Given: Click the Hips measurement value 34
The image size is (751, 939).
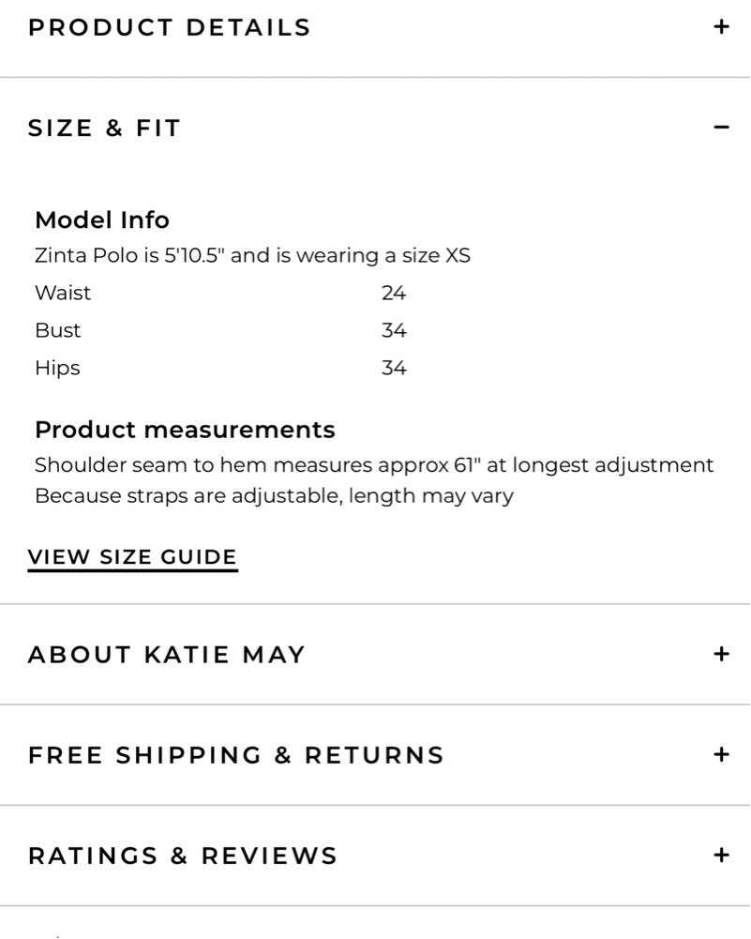Looking at the screenshot, I should (x=394, y=368).
